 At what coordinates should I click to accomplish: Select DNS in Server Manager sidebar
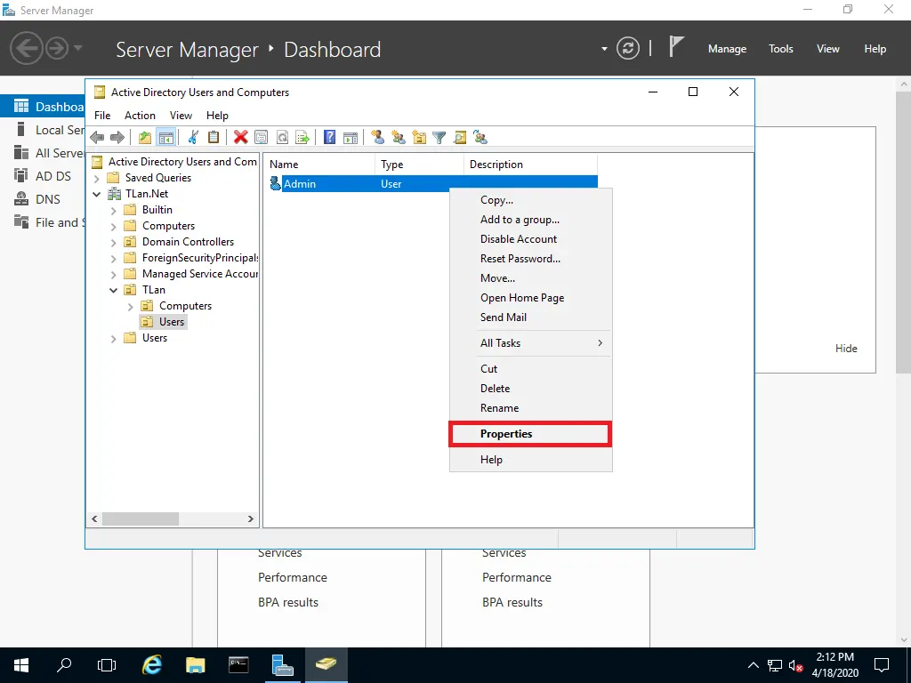click(43, 199)
